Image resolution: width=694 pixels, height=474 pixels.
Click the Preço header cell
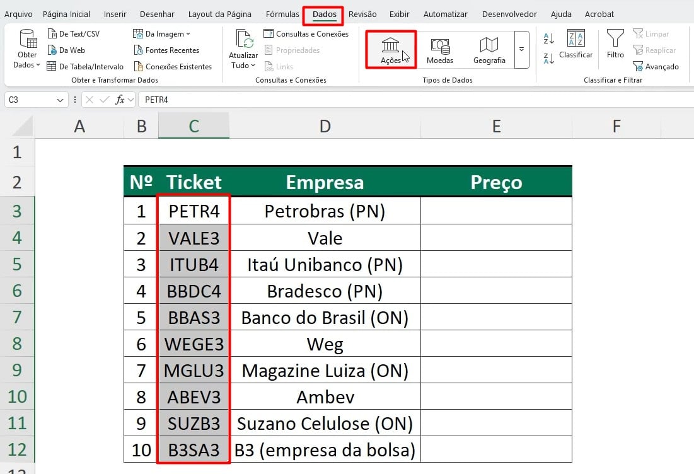[496, 182]
